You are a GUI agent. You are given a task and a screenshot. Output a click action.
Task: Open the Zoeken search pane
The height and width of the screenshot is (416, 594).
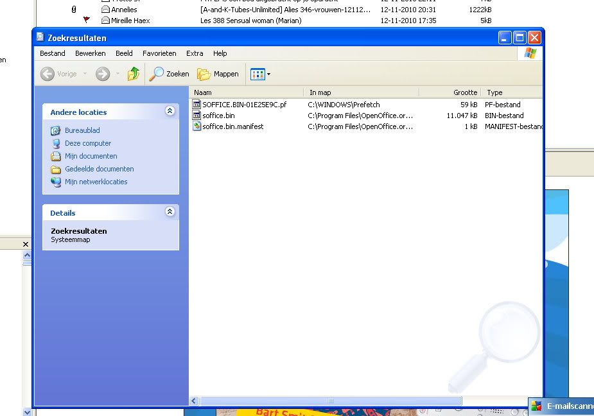[169, 74]
